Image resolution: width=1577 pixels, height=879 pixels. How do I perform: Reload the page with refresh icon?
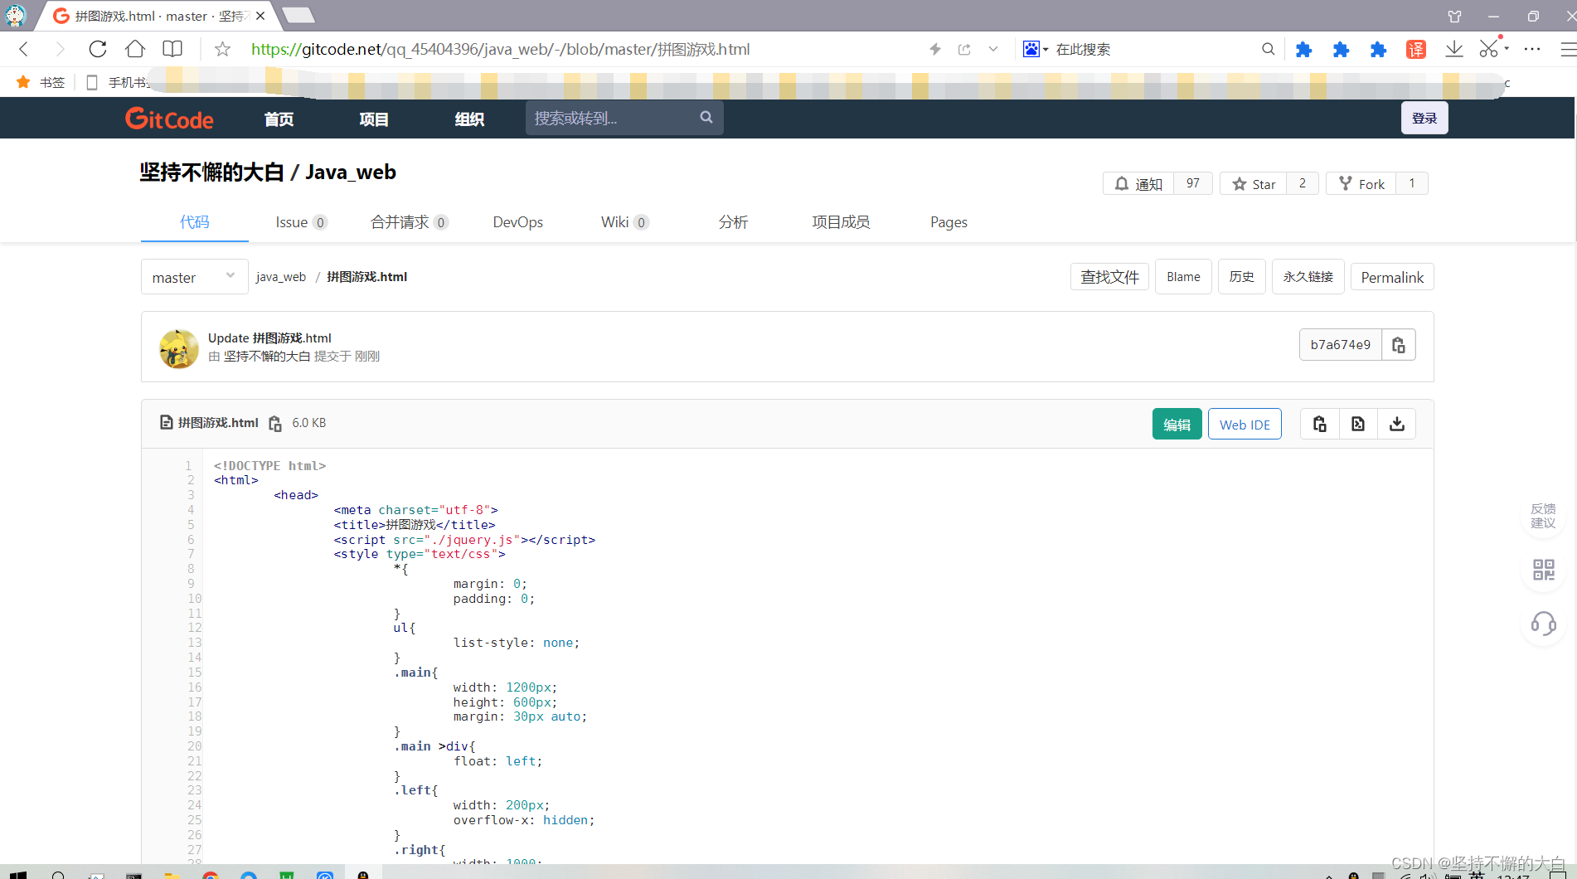coord(98,49)
